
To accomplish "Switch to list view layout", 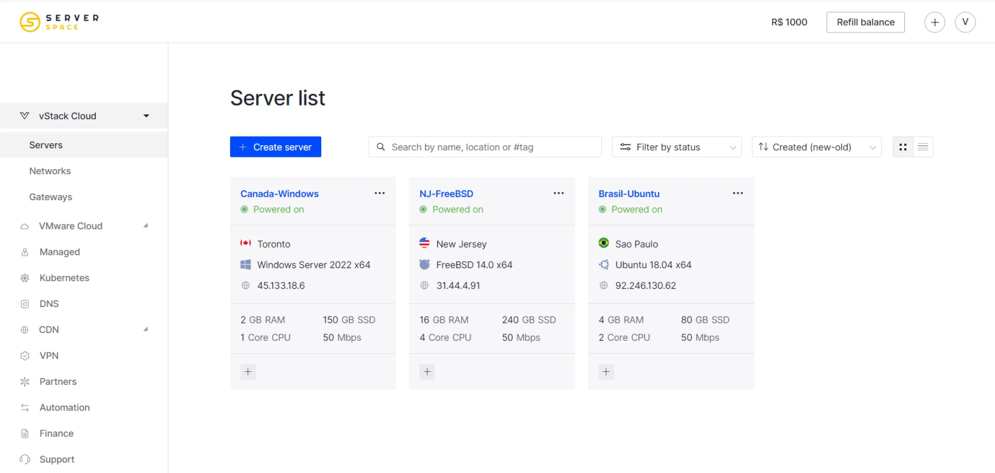I will [922, 146].
